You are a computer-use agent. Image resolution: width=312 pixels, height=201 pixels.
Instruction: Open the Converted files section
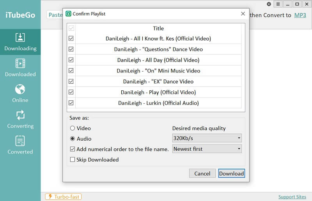pyautogui.click(x=20, y=145)
